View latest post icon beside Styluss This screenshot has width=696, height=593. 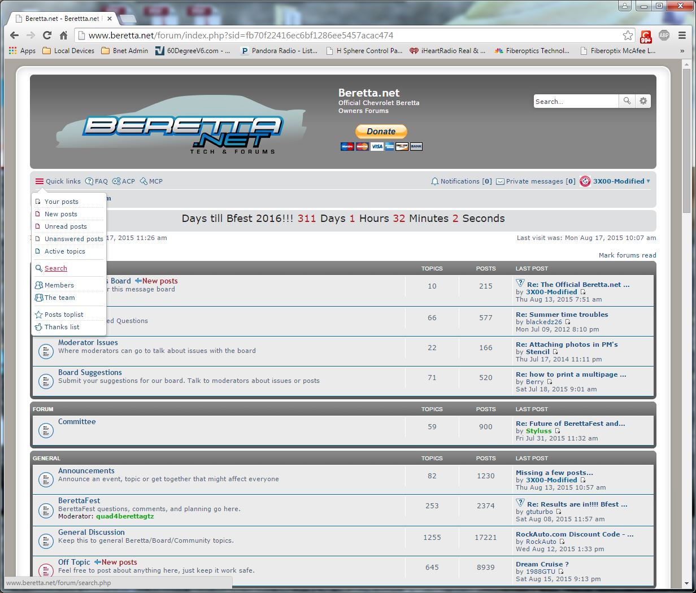coord(558,431)
